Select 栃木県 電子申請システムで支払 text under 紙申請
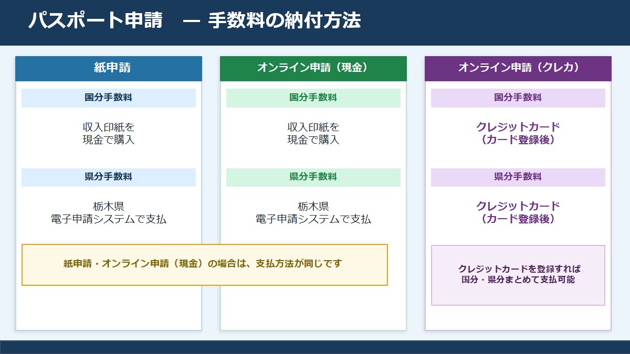The image size is (630, 354). (109, 213)
